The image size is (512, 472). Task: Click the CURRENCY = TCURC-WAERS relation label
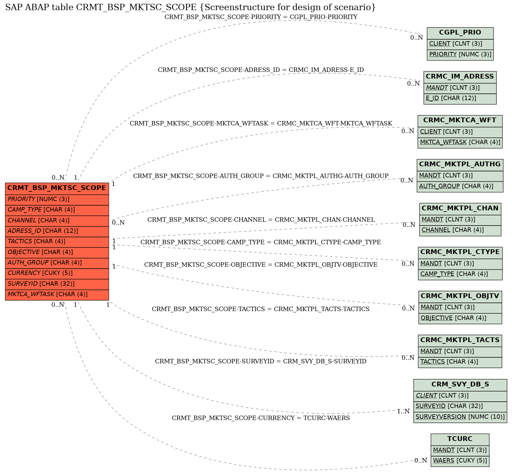pyautogui.click(x=261, y=418)
